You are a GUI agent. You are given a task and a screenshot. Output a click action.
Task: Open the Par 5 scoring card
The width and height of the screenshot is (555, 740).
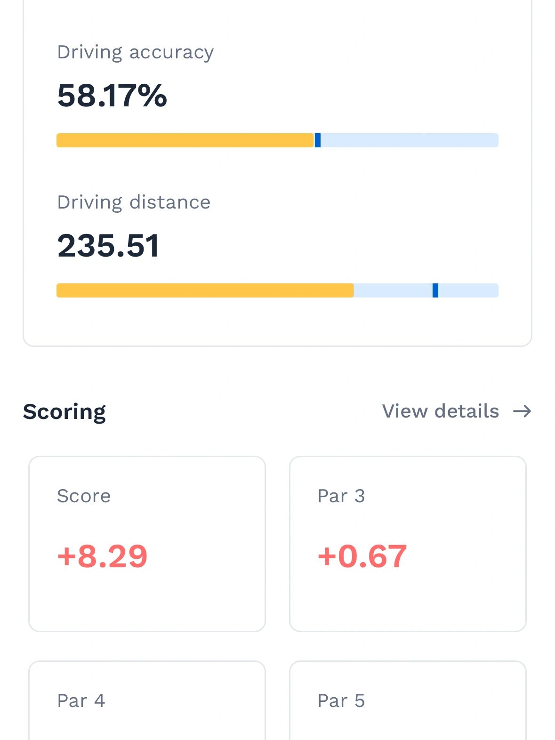(408, 700)
